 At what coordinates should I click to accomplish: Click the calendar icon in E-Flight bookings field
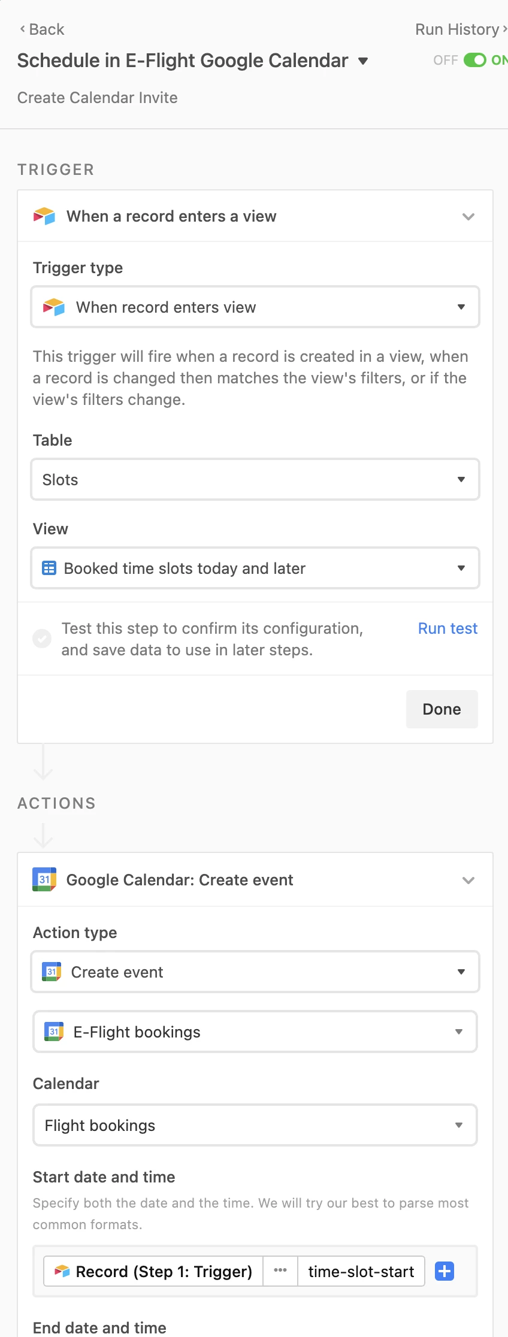(x=54, y=1032)
